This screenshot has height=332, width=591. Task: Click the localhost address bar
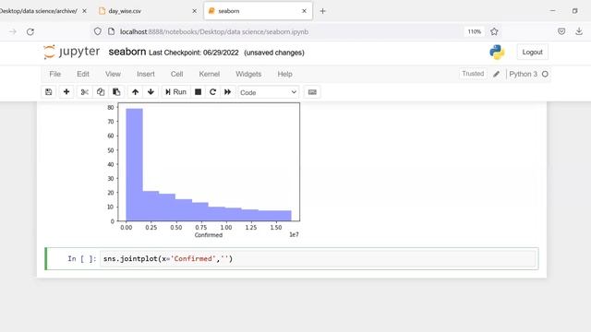pos(214,31)
